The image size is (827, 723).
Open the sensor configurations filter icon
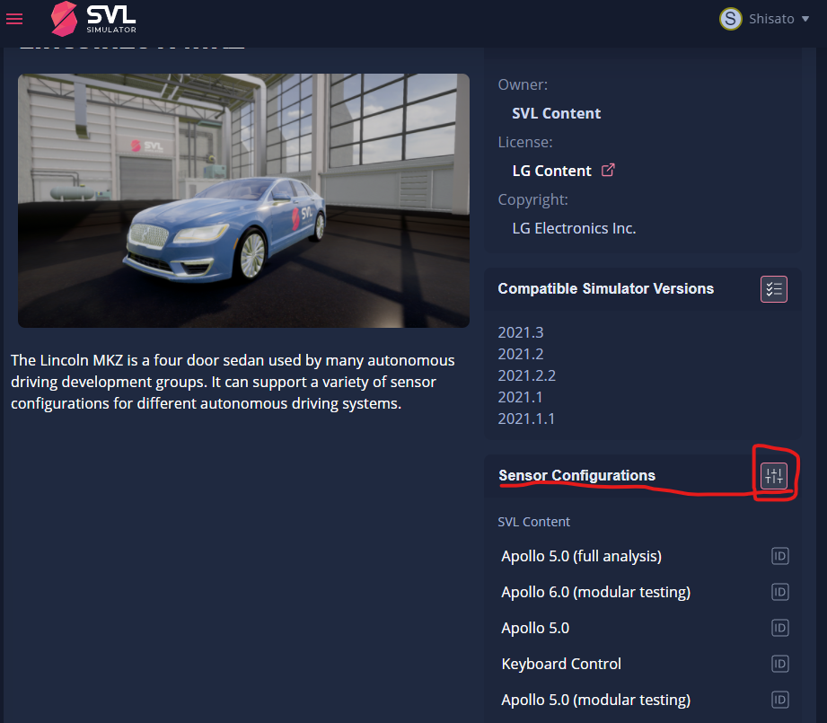point(773,475)
